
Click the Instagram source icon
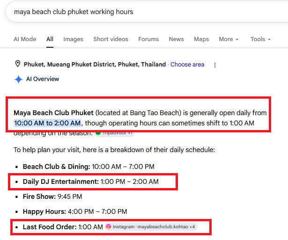pyautogui.click(x=108, y=227)
